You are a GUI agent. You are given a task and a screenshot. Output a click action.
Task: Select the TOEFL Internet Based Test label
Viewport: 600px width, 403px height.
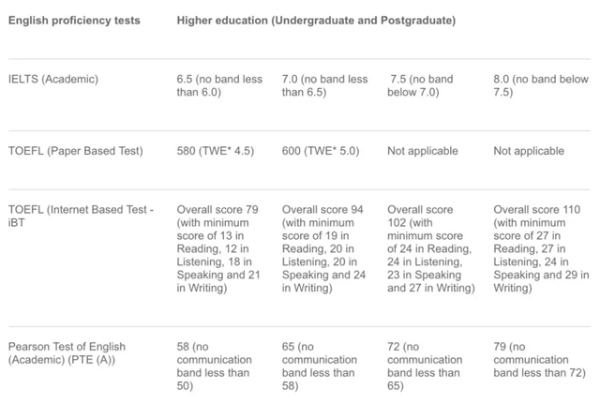pos(81,216)
